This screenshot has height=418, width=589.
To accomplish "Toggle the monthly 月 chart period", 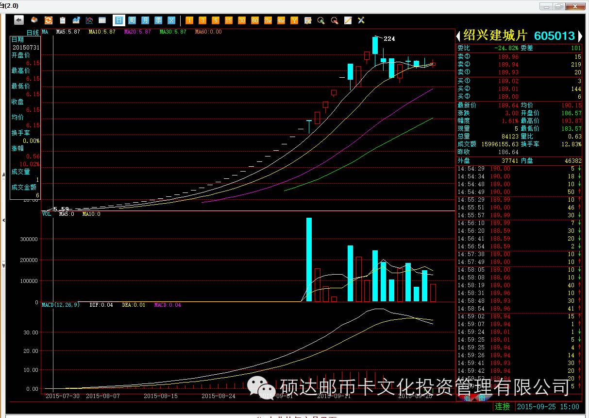I will [x=145, y=20].
